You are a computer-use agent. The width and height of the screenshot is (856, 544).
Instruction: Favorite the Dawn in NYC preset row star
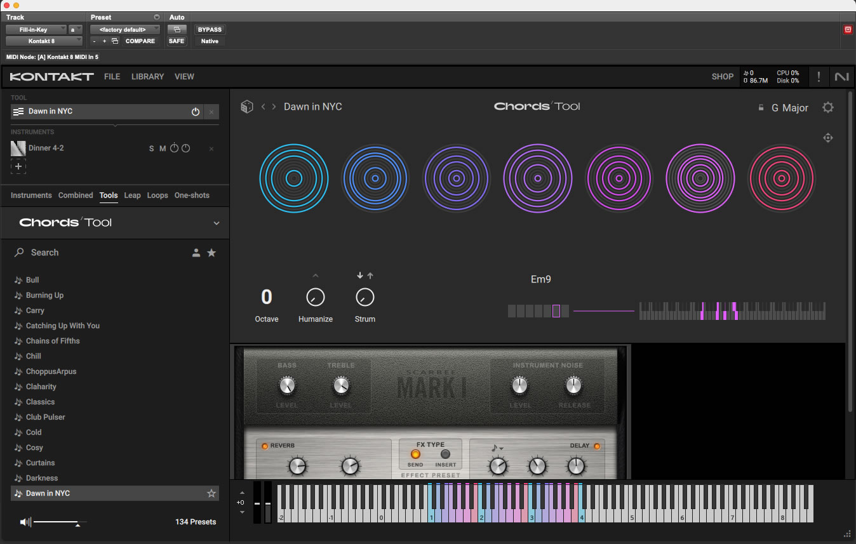[x=211, y=493]
